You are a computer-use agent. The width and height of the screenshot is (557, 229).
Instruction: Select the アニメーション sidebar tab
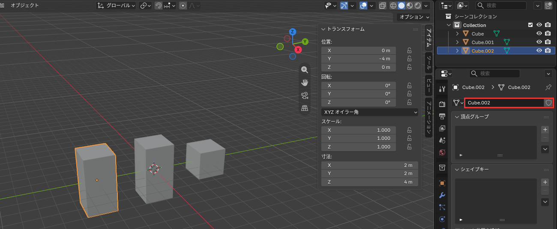(x=428, y=117)
